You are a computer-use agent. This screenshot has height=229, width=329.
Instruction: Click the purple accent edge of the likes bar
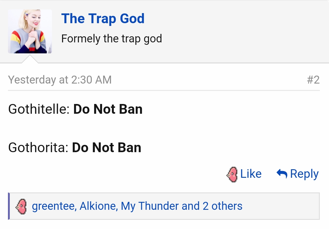pyautogui.click(x=9, y=206)
